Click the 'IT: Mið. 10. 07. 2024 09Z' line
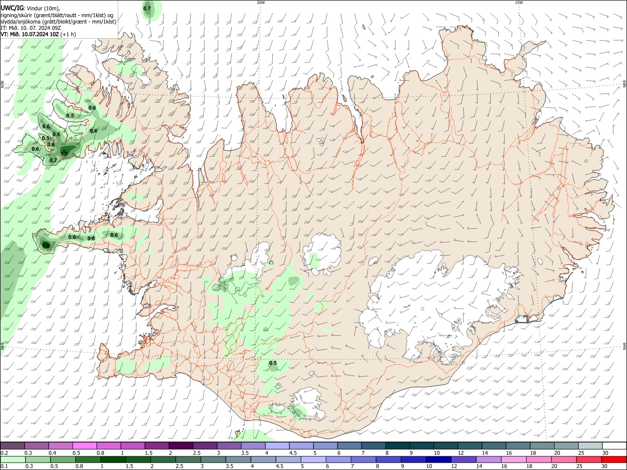Screen dimensions: 627x470 32,28
